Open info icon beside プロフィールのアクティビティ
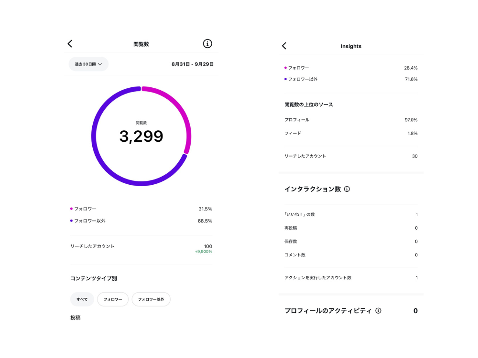 (378, 311)
